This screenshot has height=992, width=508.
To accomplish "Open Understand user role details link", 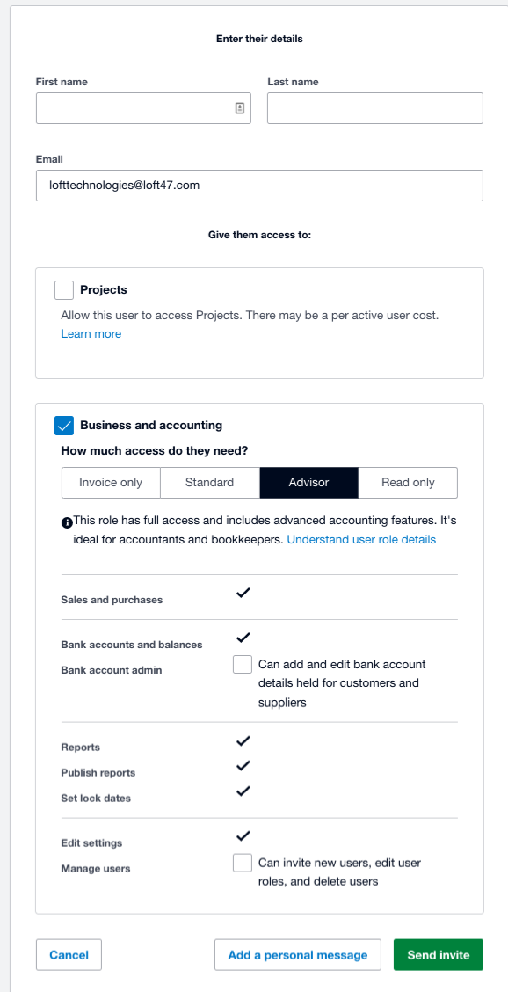I will tap(361, 540).
